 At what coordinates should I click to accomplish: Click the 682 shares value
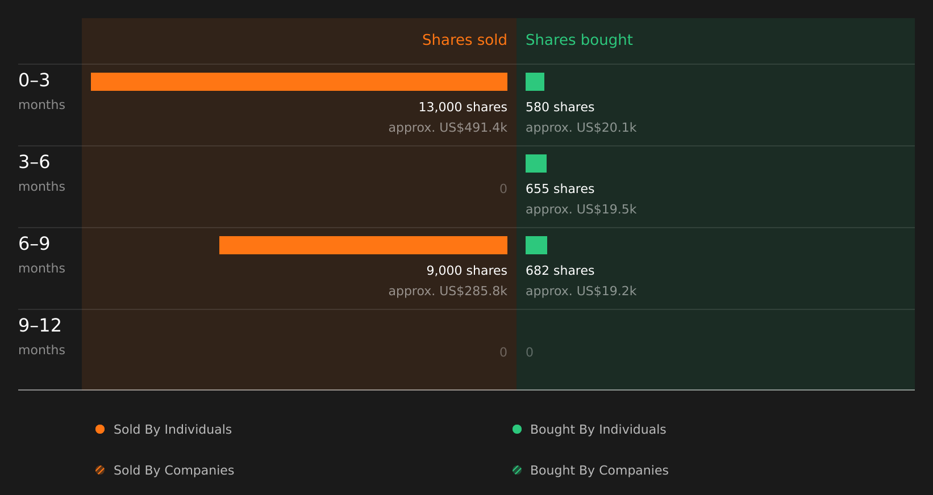pyautogui.click(x=560, y=271)
